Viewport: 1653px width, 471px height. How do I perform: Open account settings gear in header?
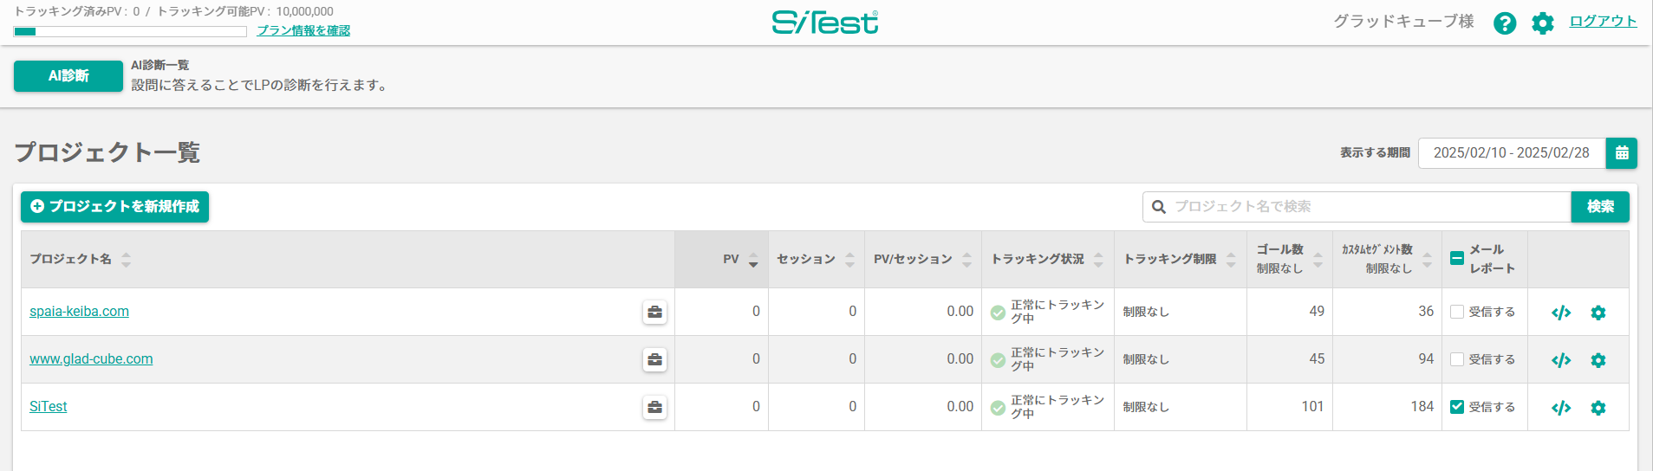[x=1543, y=23]
